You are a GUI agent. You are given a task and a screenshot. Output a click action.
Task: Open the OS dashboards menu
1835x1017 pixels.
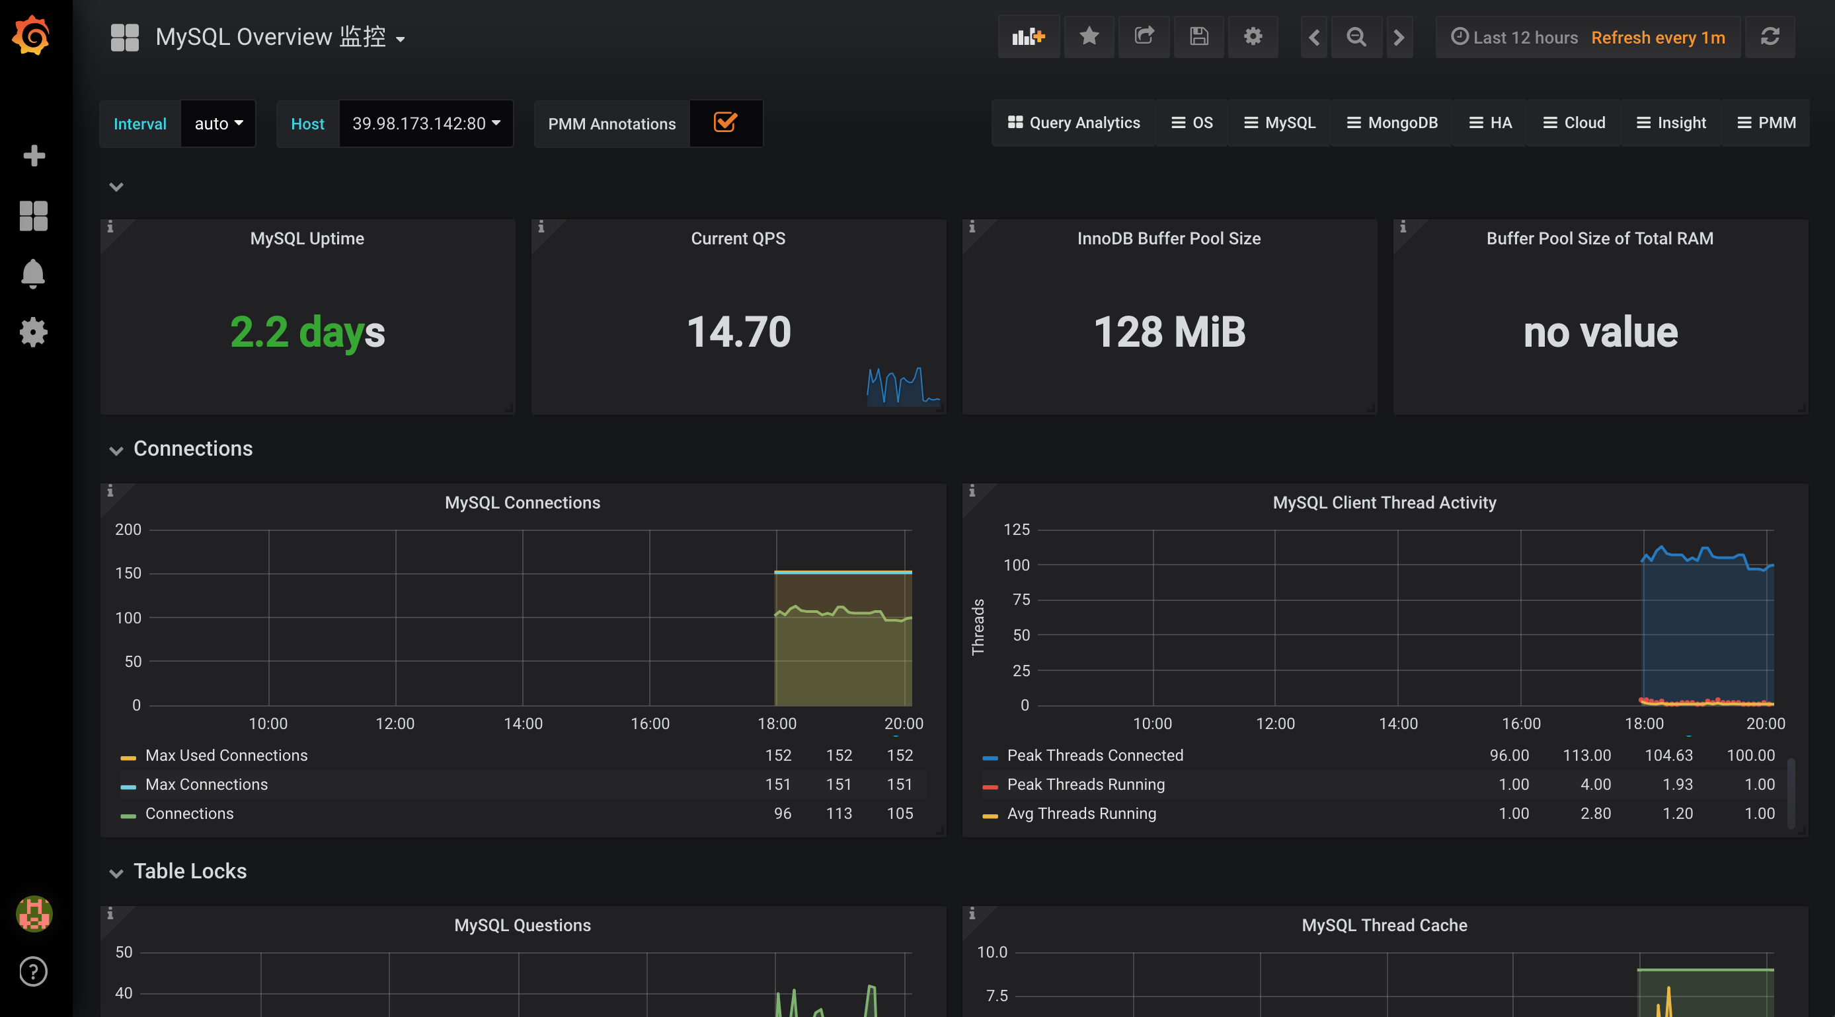click(x=1192, y=123)
